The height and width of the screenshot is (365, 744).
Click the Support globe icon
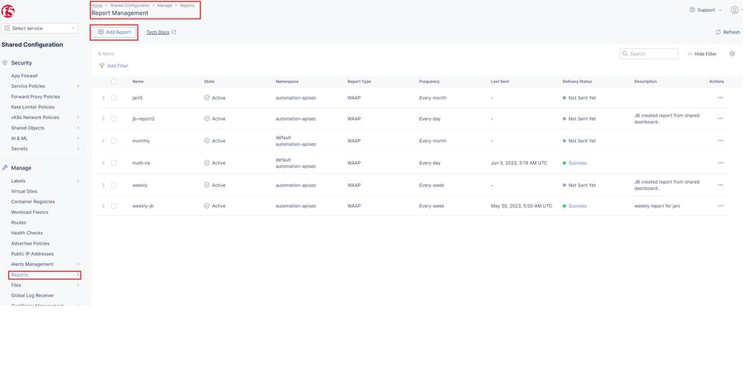click(693, 10)
